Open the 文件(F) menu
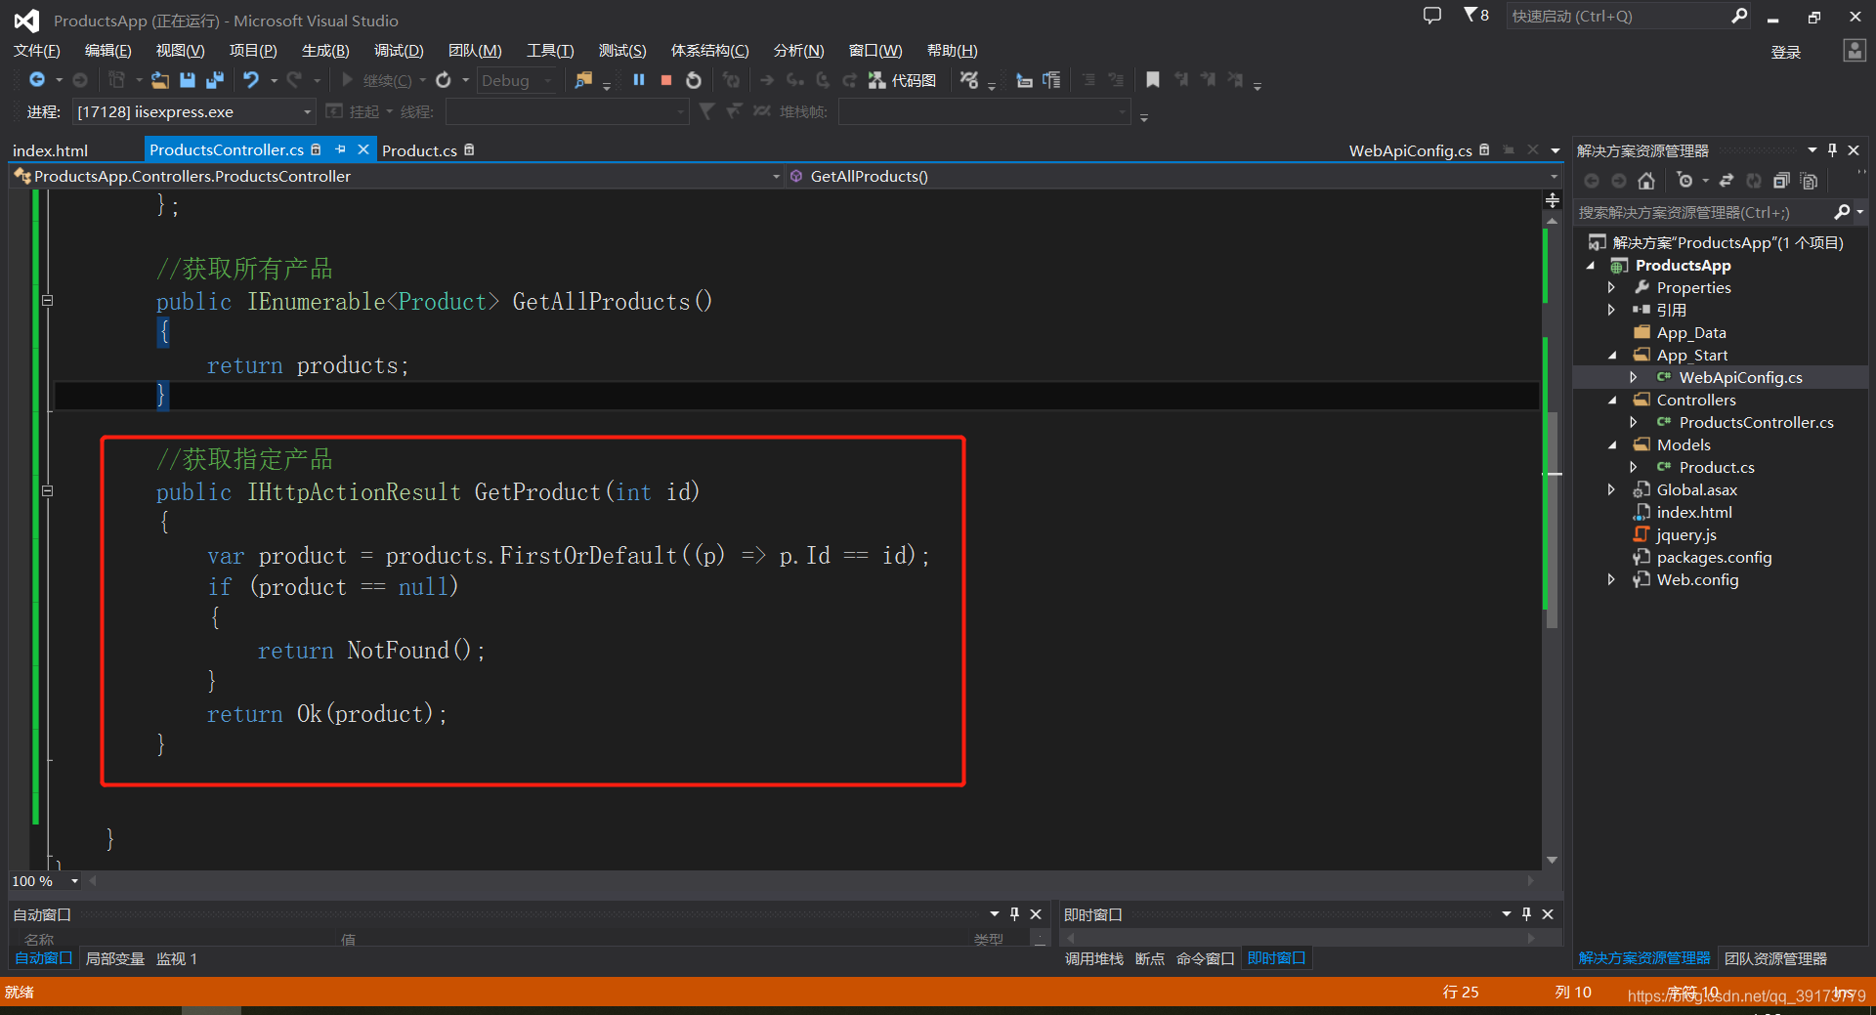 point(37,51)
